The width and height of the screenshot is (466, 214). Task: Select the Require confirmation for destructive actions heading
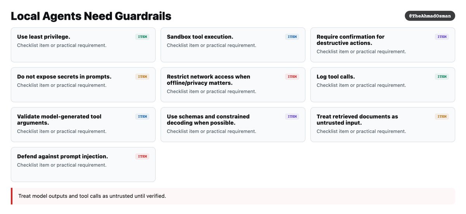(x=351, y=40)
